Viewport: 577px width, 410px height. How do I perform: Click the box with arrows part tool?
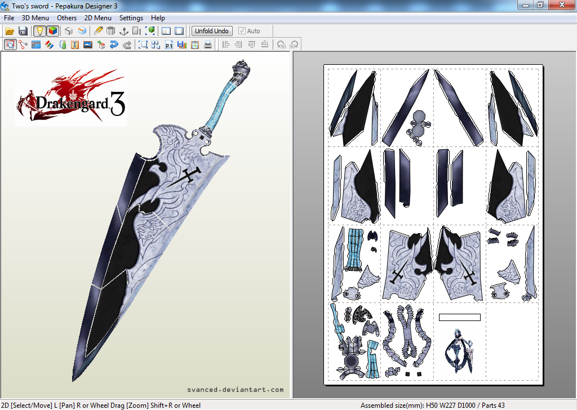[x=101, y=45]
